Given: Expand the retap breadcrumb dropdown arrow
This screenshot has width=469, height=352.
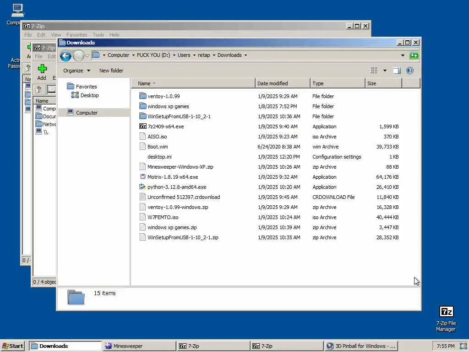Looking at the screenshot, I should pos(214,55).
